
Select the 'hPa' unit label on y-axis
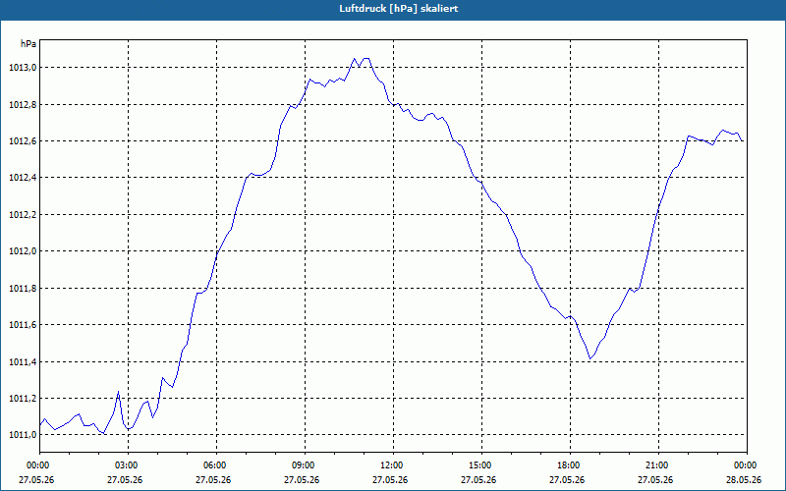click(x=28, y=44)
